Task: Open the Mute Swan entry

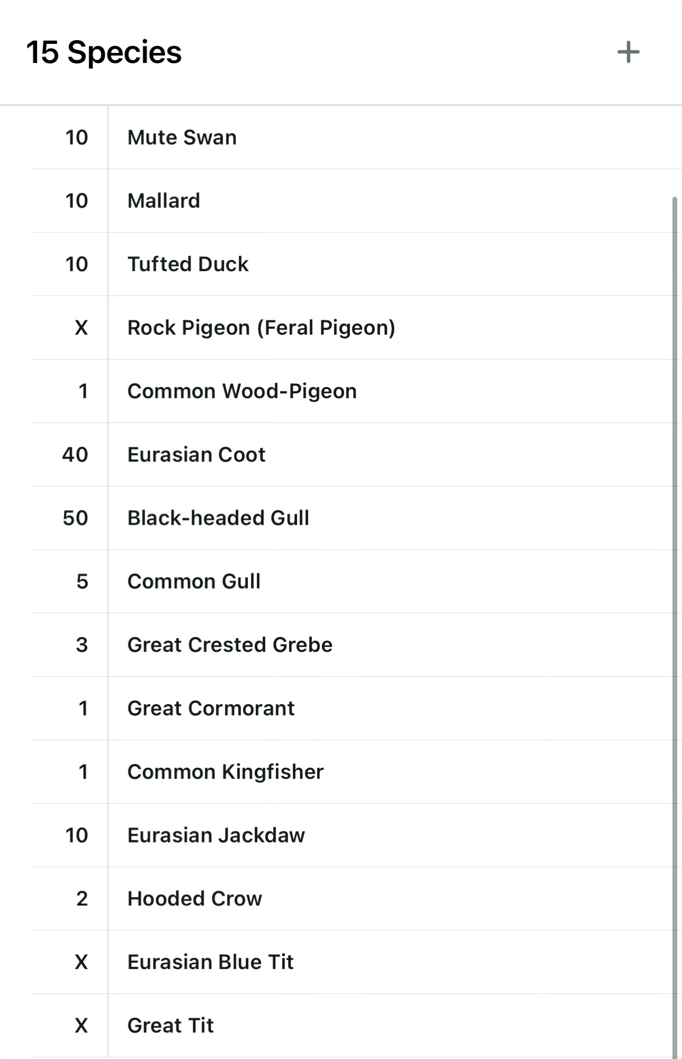Action: [182, 138]
